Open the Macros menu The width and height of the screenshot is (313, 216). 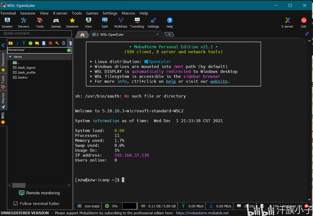tap(128, 13)
